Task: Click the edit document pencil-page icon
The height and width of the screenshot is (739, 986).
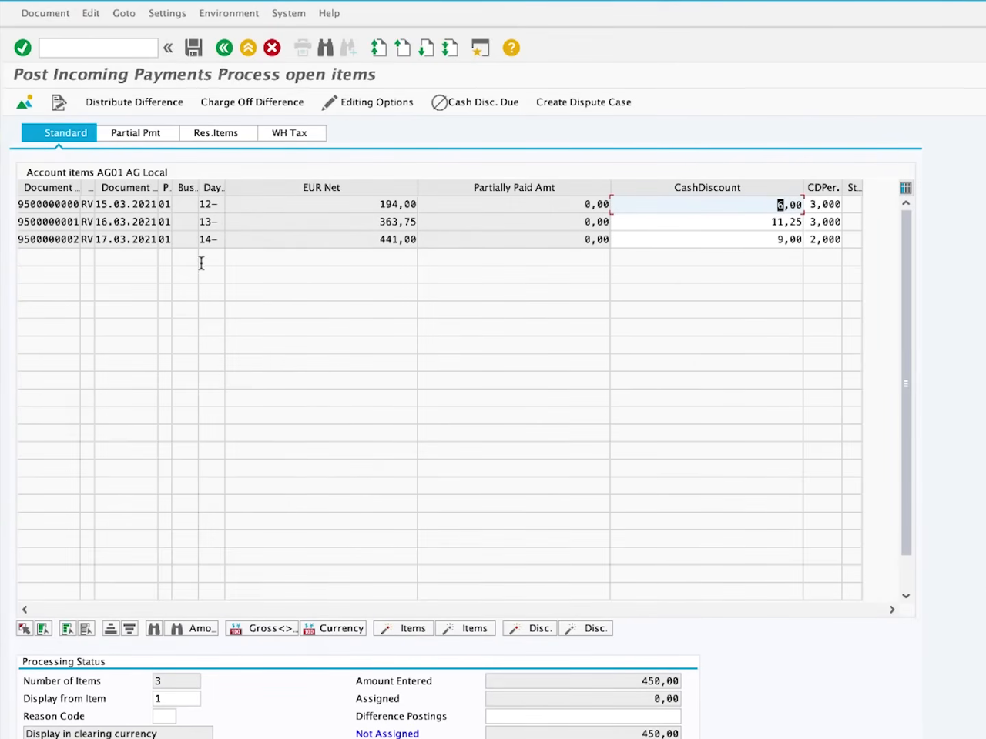Action: 59,102
